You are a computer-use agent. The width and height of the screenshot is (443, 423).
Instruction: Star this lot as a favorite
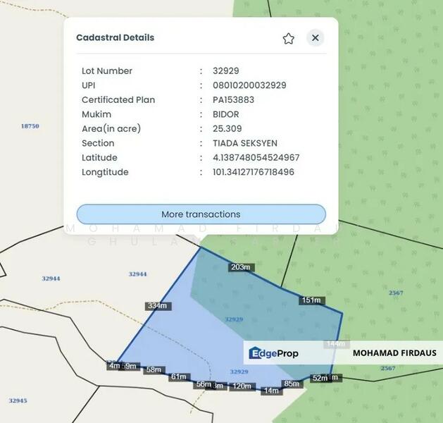coord(288,39)
